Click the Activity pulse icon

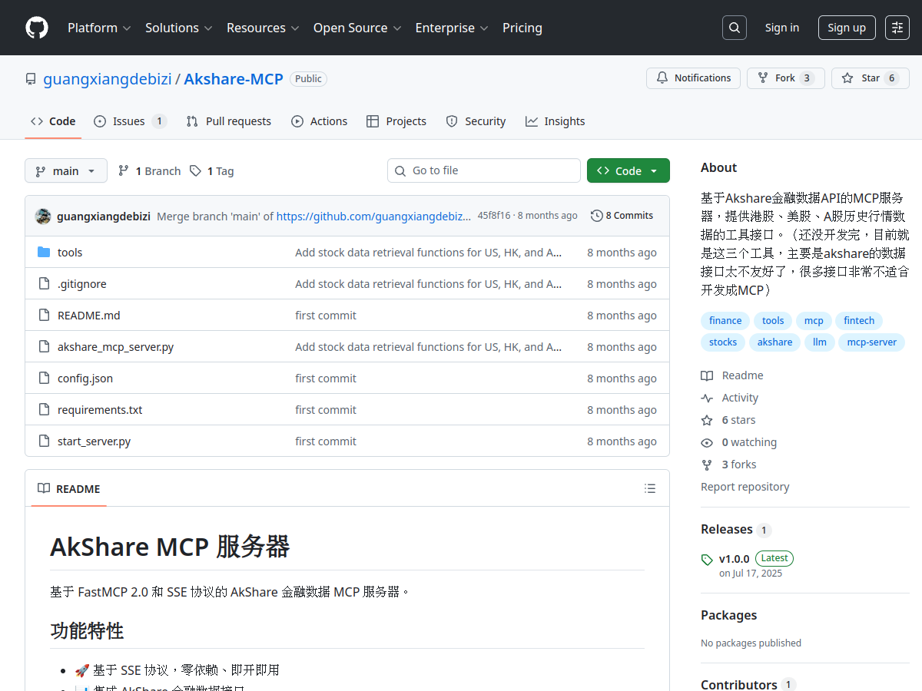(707, 397)
